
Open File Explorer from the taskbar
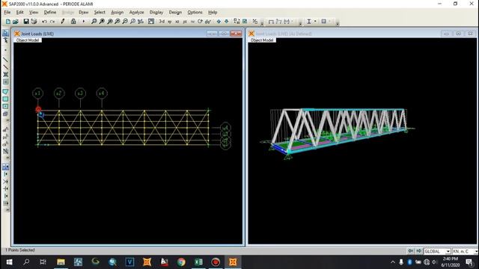[61, 262]
